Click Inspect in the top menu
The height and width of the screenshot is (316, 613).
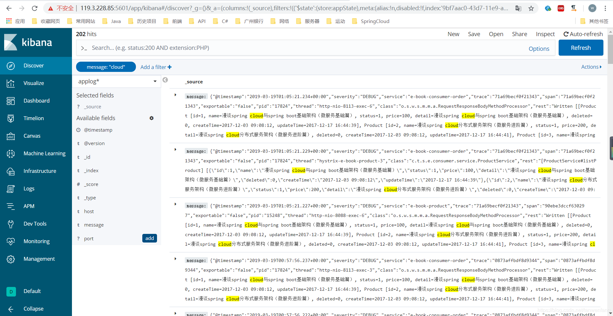click(545, 34)
